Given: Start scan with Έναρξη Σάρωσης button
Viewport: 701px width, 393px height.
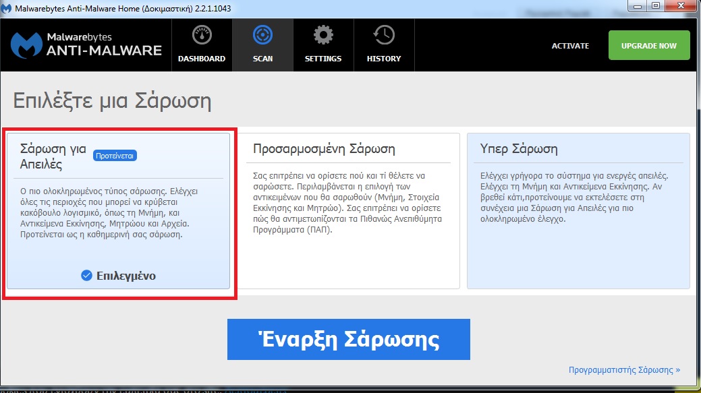Looking at the screenshot, I should (349, 340).
